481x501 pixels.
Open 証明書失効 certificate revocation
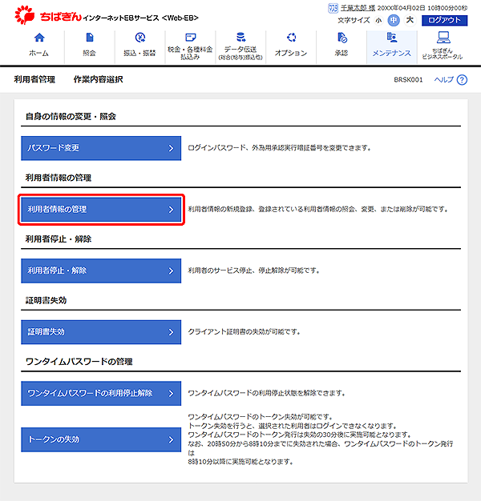(101, 331)
